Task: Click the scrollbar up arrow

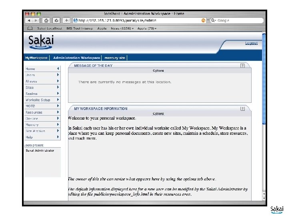Action: (264, 194)
